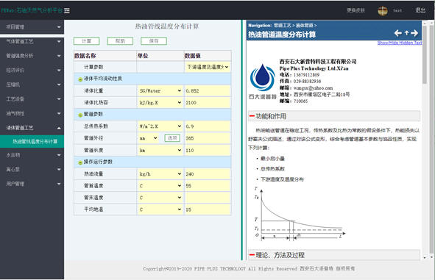Image resolution: width=435 pixels, height=280 pixels.
Task: Click the 液体管道 breadcrumb in help navigation
Action: tap(304, 26)
